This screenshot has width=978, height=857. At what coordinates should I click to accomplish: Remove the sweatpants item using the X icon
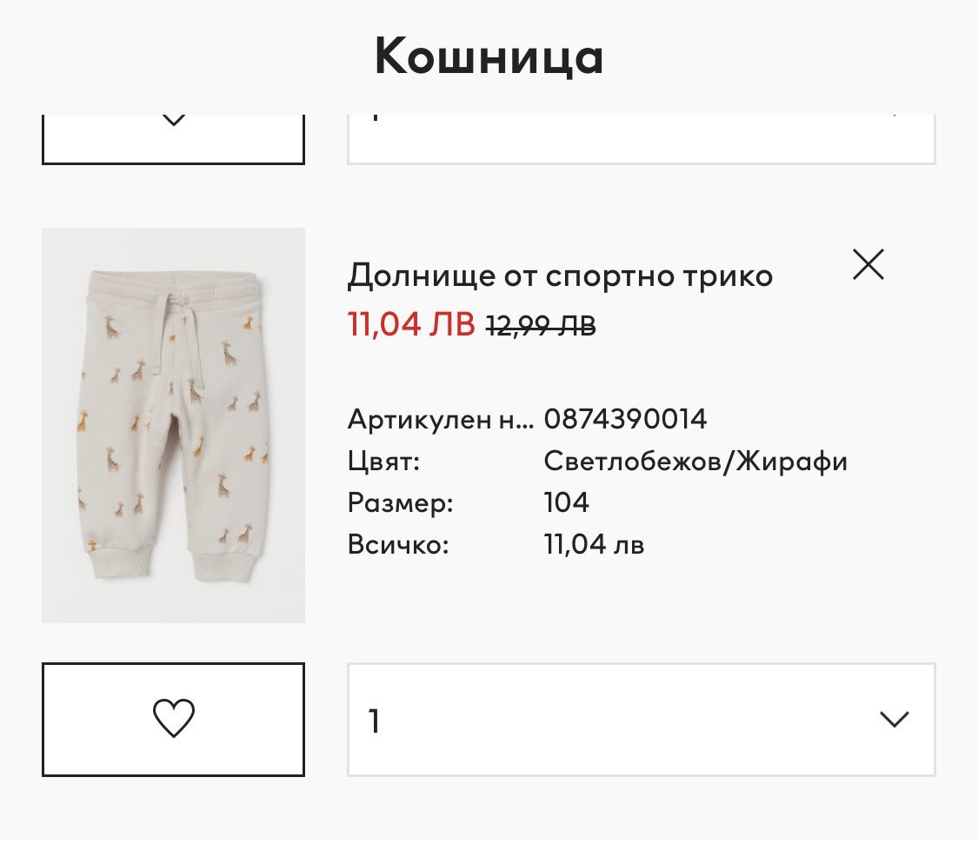tap(868, 264)
